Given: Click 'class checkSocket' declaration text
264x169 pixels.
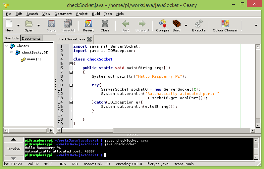Looking at the screenshot, I should pos(93,59).
